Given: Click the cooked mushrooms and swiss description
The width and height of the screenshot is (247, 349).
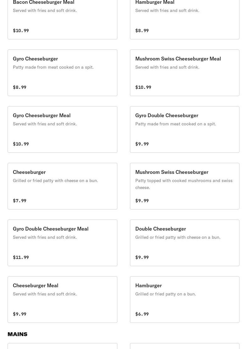Looking at the screenshot, I should [x=184, y=184].
